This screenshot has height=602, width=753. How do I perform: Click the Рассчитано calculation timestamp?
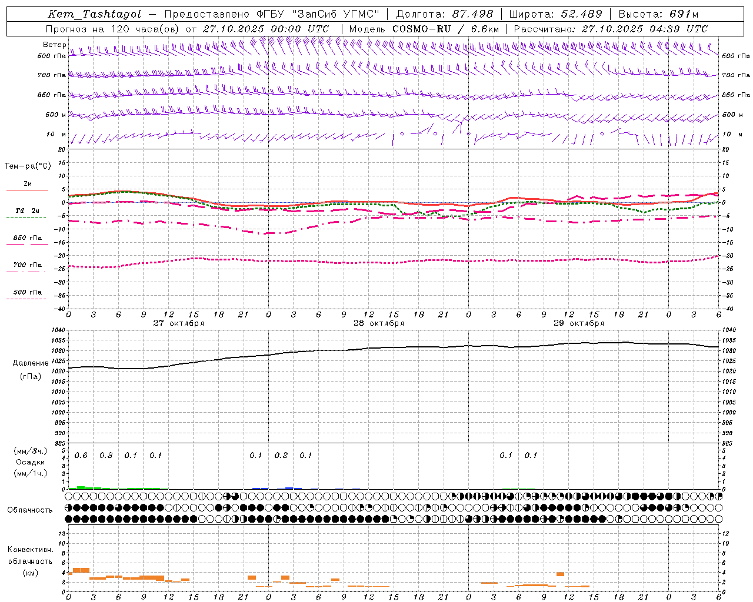point(610,29)
